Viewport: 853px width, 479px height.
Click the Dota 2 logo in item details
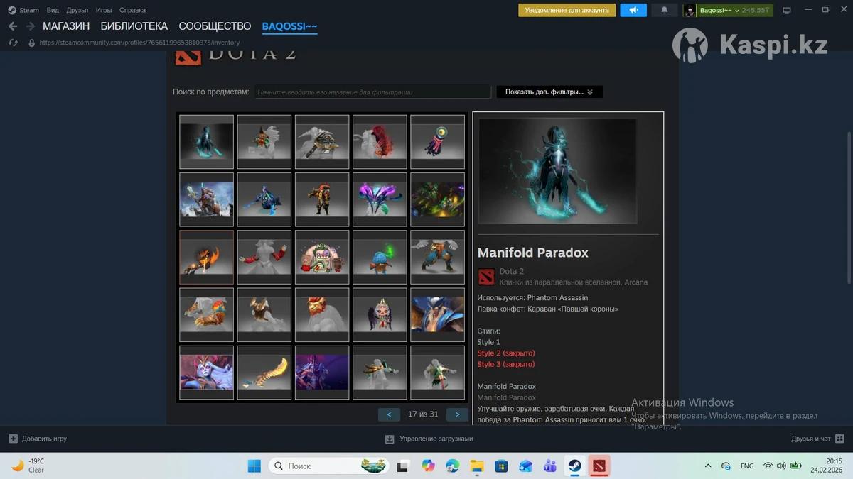(486, 276)
